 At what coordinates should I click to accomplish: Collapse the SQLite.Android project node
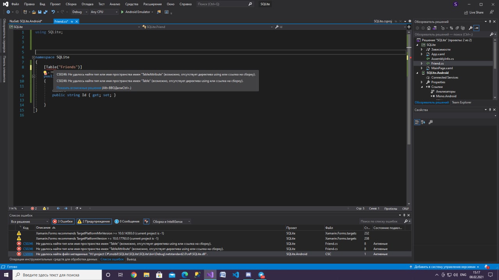417,73
